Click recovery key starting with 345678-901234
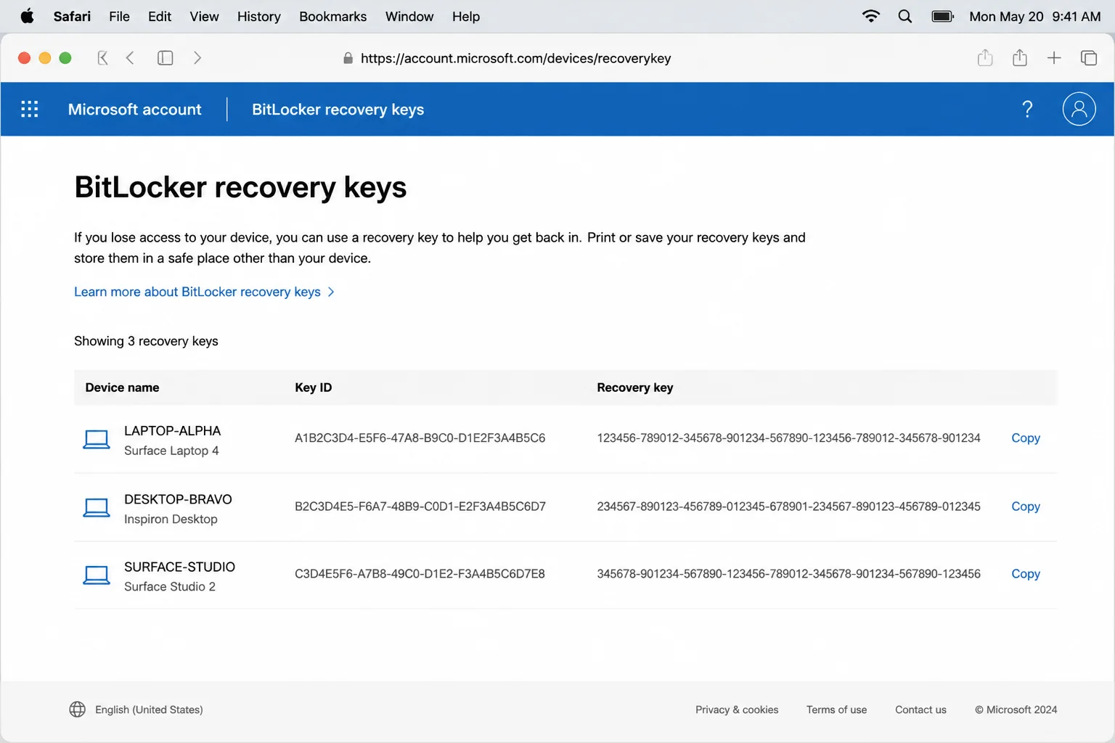 (x=788, y=574)
